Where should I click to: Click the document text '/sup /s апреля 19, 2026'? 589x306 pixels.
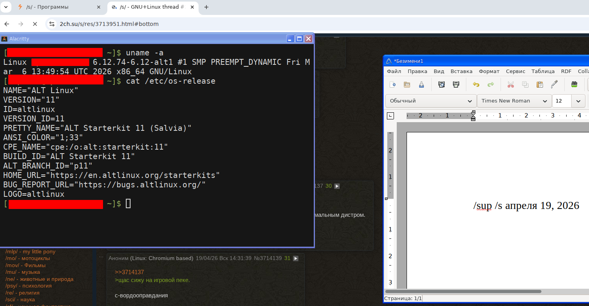coord(526,205)
